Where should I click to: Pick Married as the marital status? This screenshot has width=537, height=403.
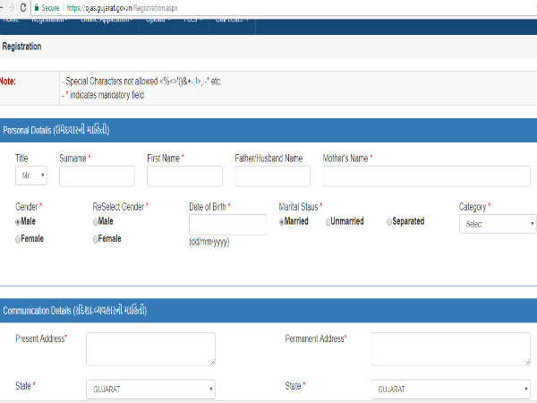283,221
